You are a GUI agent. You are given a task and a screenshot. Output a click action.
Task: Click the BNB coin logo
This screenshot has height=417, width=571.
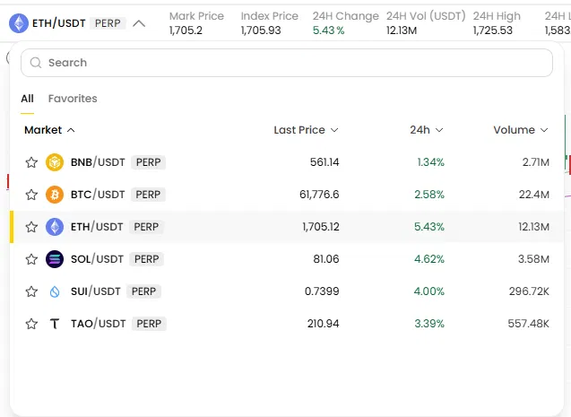click(55, 162)
